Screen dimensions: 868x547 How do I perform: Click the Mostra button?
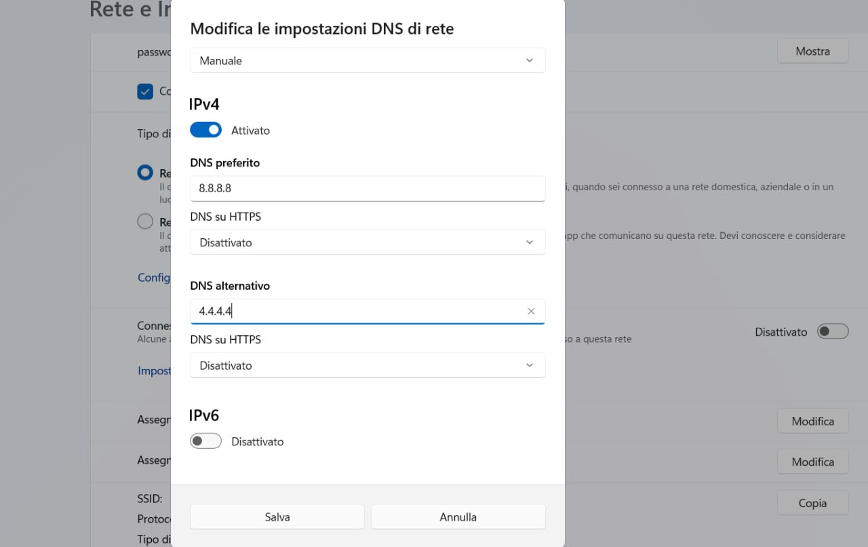(x=812, y=51)
